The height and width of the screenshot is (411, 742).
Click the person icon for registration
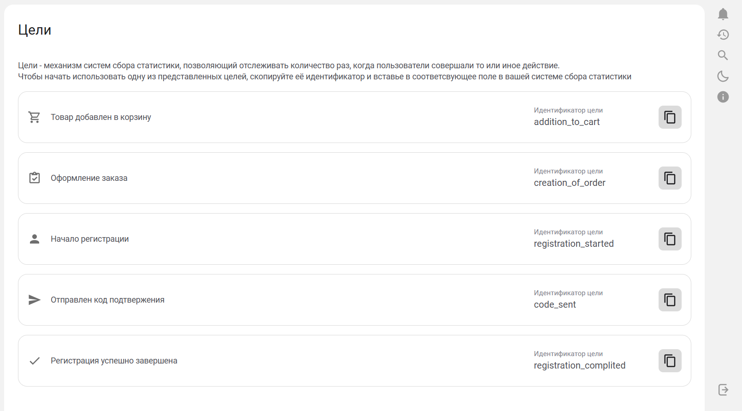pos(35,239)
